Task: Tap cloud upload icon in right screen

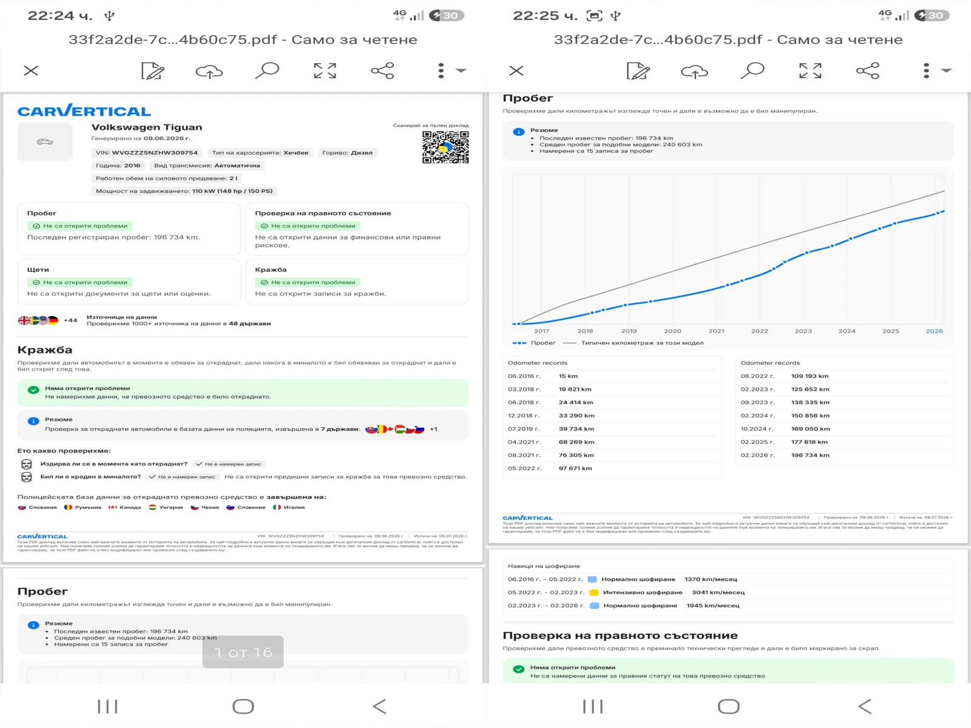Action: click(694, 72)
